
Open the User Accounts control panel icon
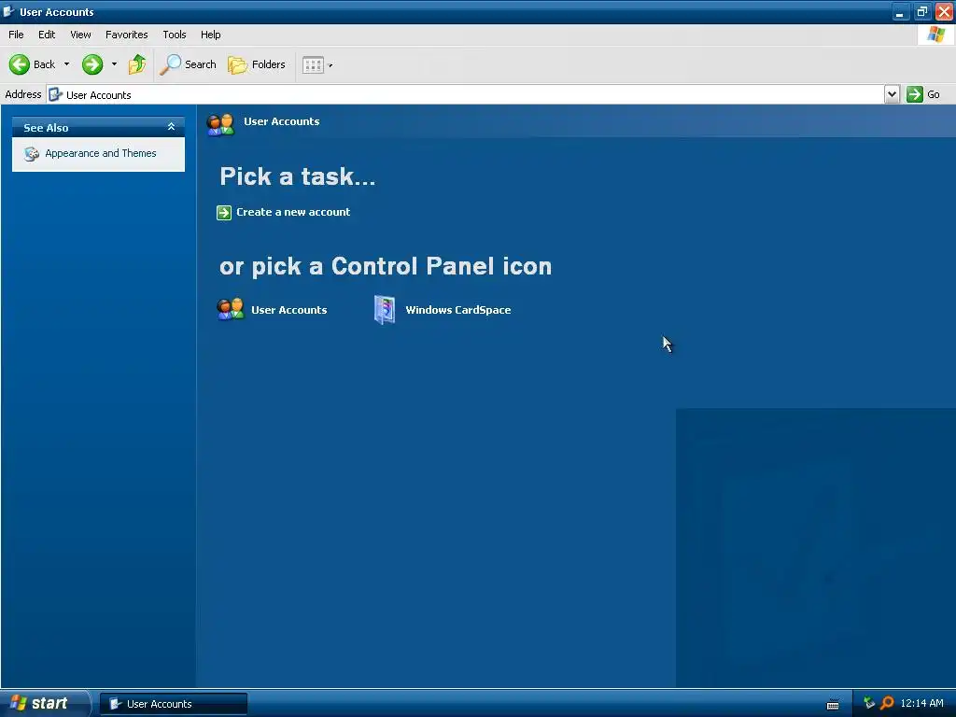pyautogui.click(x=231, y=310)
